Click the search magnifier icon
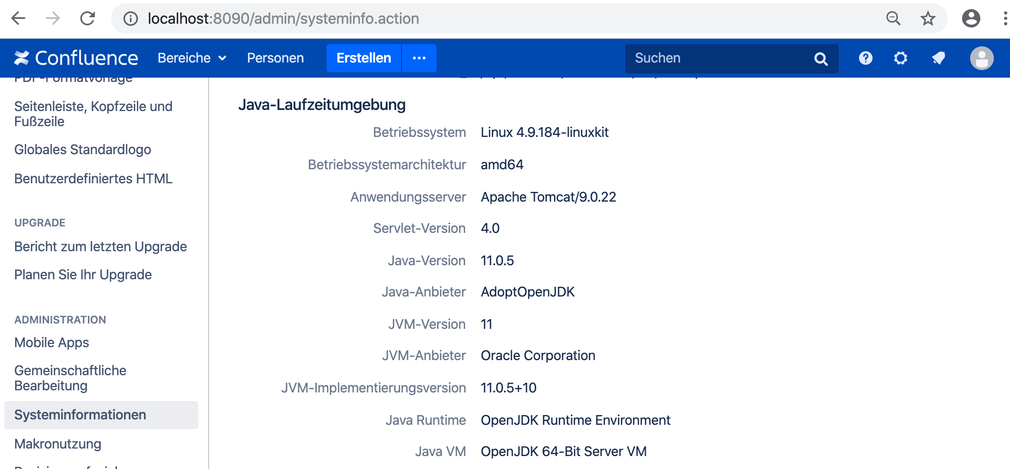This screenshot has width=1010, height=469. click(x=821, y=59)
